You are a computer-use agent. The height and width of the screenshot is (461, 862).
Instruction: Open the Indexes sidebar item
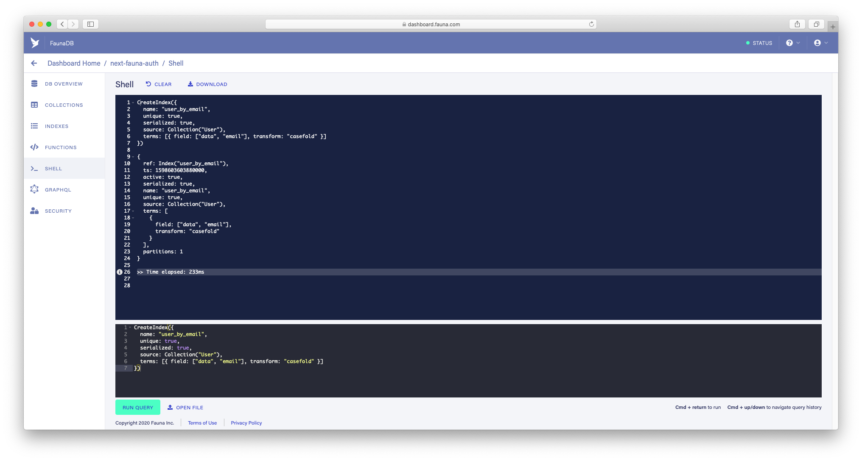(56, 126)
